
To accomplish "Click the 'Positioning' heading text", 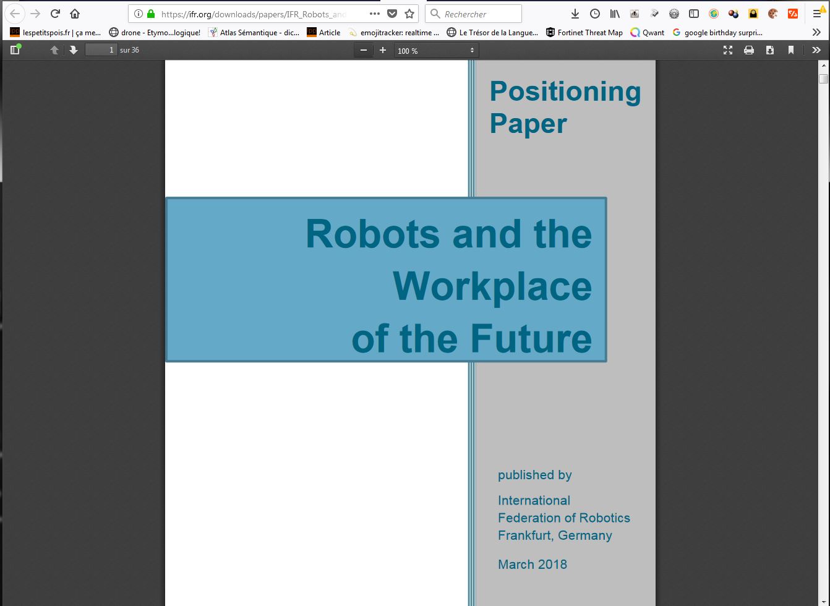I will tap(565, 92).
